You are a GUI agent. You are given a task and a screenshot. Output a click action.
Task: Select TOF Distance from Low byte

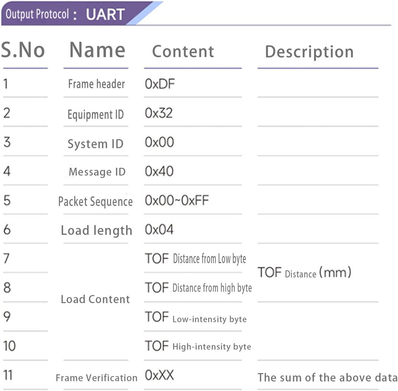(195, 259)
